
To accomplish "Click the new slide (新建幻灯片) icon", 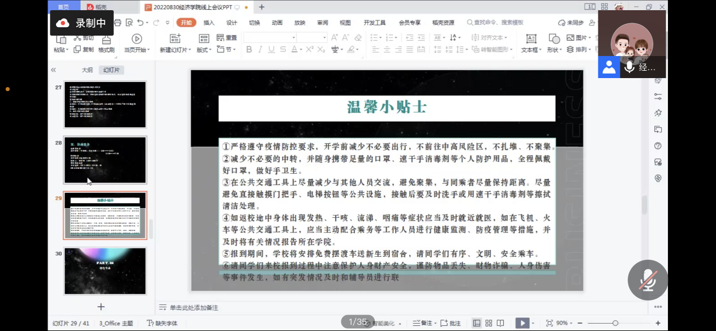I will 175,39.
